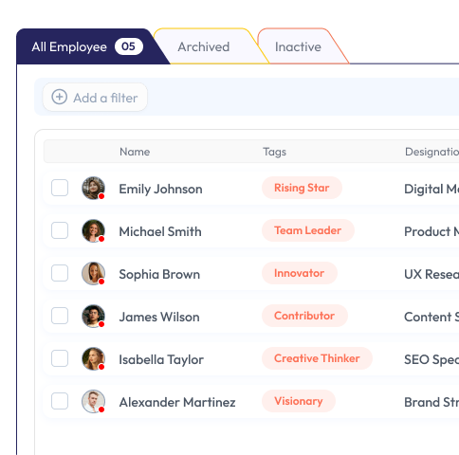Click the Add a filter button

tap(95, 97)
